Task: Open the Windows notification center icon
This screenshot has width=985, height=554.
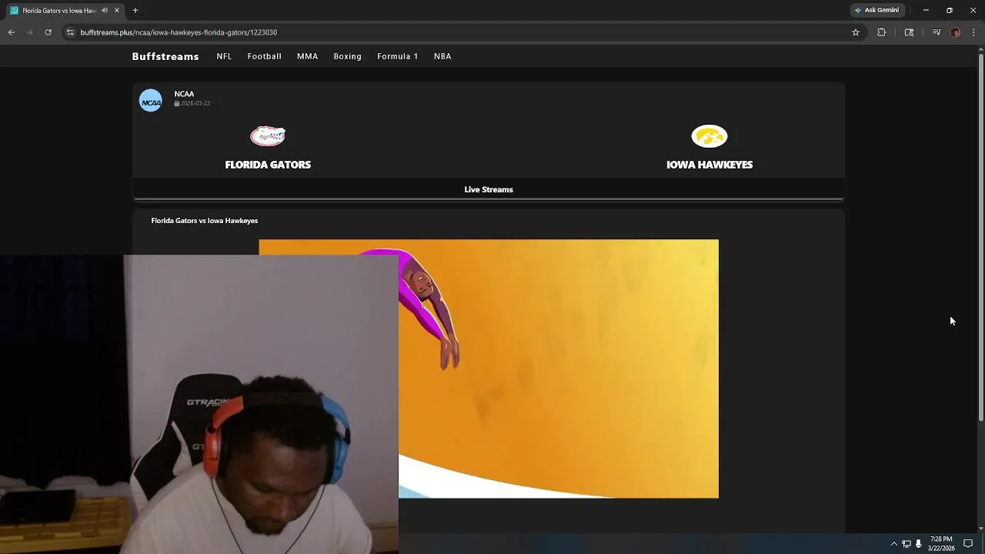Action: coord(968,544)
